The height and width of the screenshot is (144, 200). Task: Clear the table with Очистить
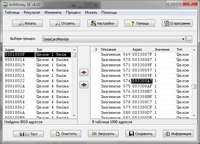[x=66, y=134]
